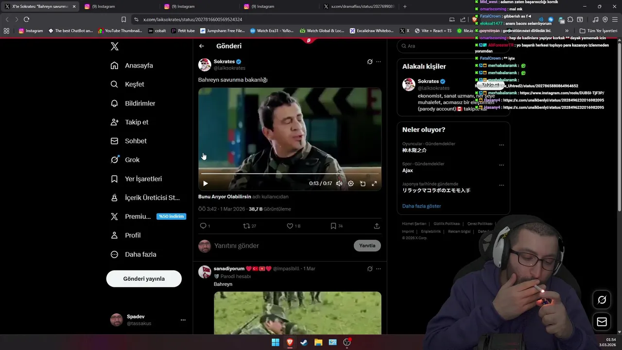Image resolution: width=622 pixels, height=350 pixels.
Task: Expand the Daha fazla menu
Action: (133, 254)
